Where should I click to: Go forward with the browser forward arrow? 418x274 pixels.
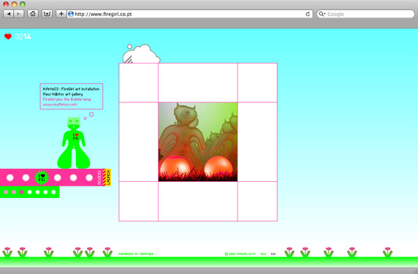(x=19, y=14)
